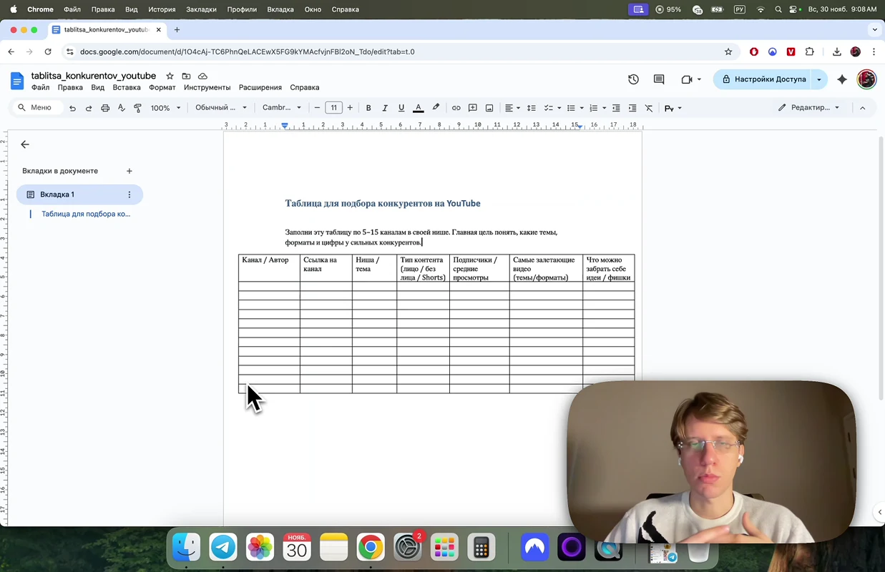The width and height of the screenshot is (885, 572).
Task: Open the Вставка menu
Action: click(x=127, y=87)
